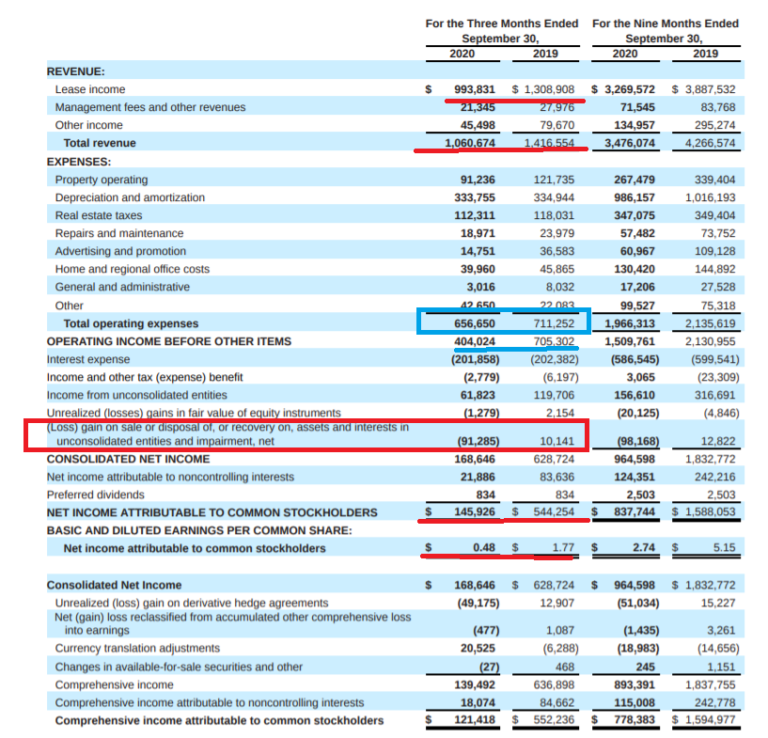
Task: Click the 'General and administrative' label
Action: 122,287
